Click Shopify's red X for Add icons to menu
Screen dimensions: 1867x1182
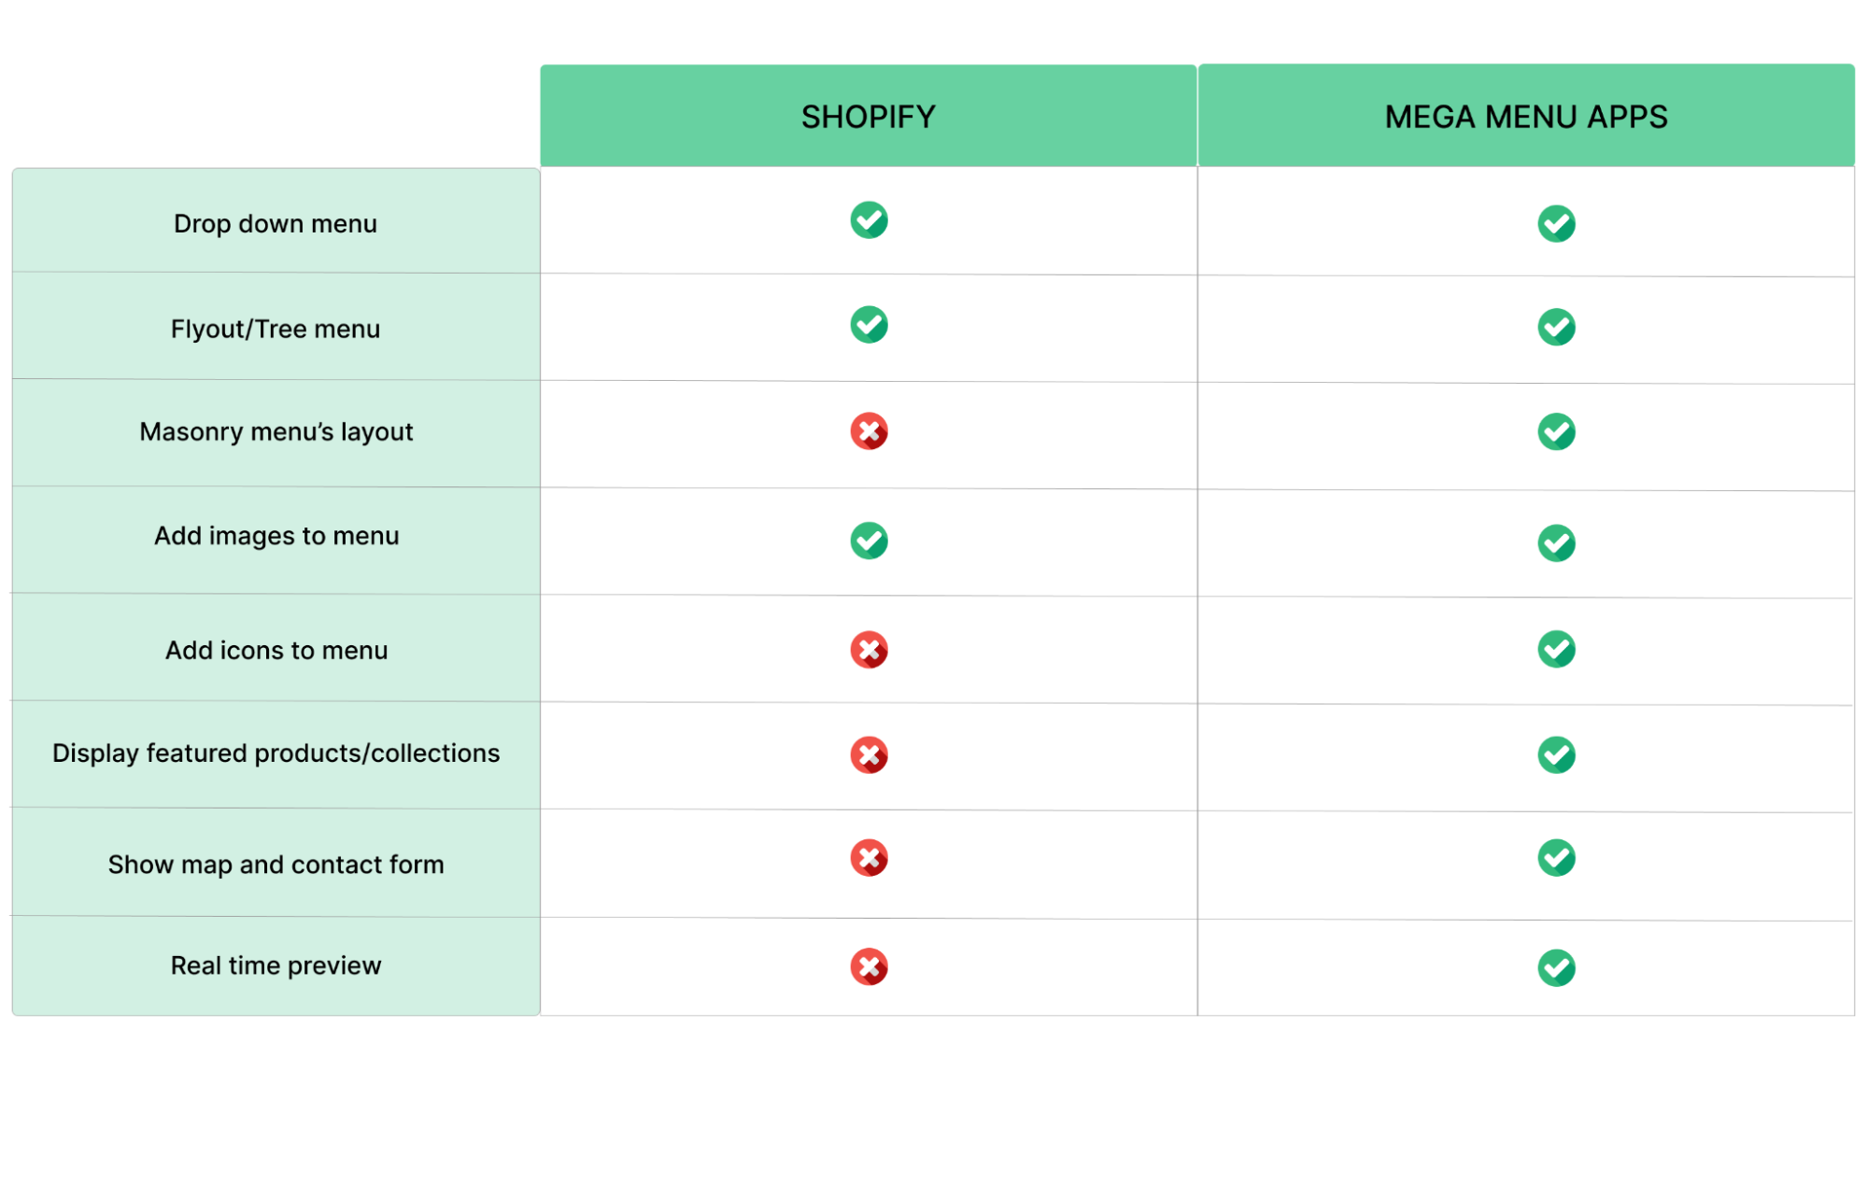869,650
